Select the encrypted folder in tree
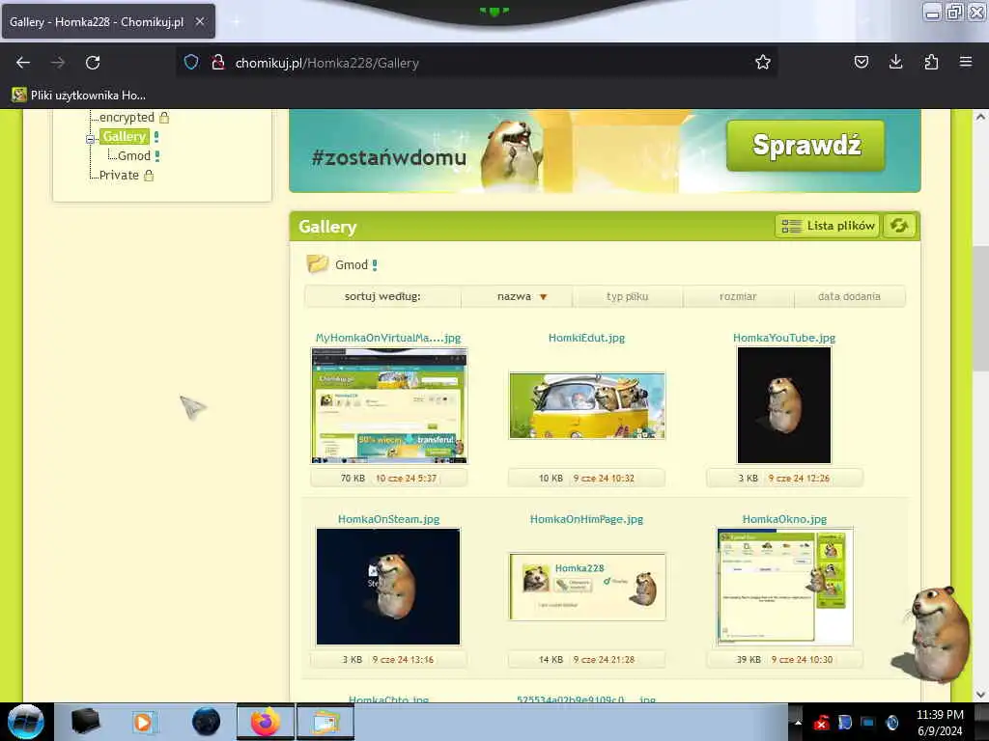Image resolution: width=989 pixels, height=741 pixels. click(x=127, y=117)
